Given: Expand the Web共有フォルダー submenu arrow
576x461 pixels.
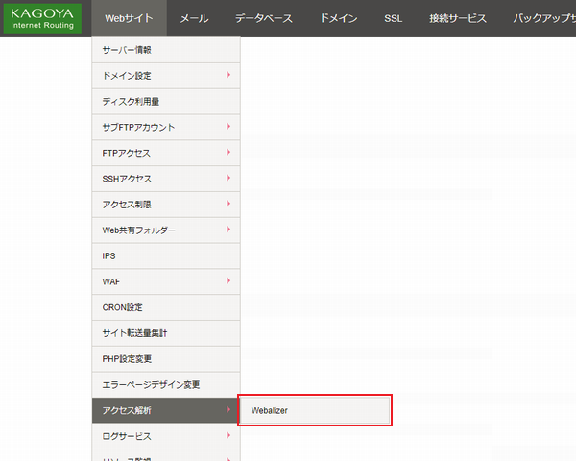Looking at the screenshot, I should click(228, 230).
